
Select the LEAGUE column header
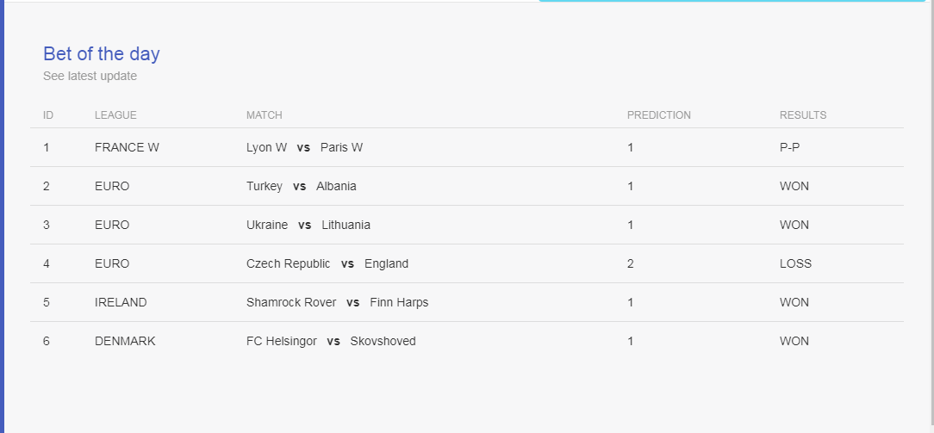[115, 115]
